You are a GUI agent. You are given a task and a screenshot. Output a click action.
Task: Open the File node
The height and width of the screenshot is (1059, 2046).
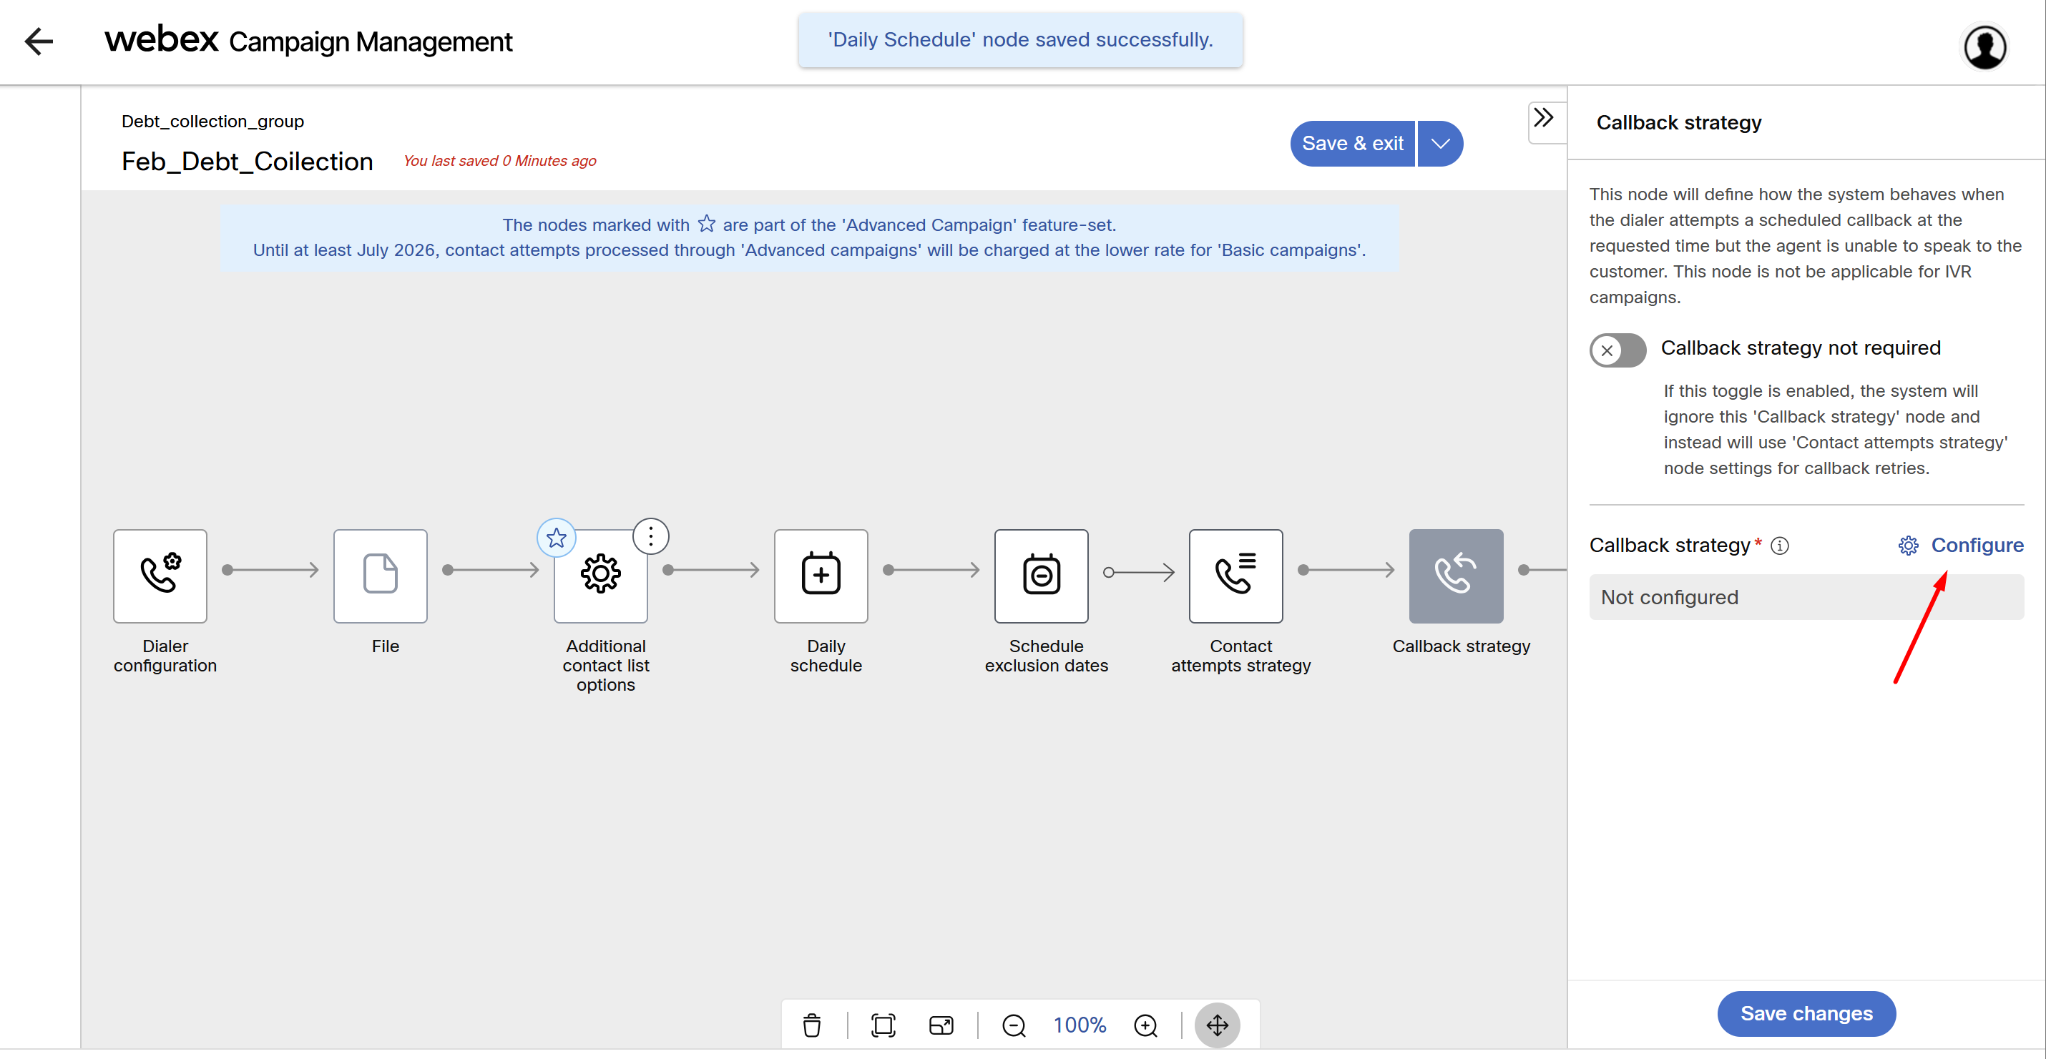pyautogui.click(x=380, y=576)
